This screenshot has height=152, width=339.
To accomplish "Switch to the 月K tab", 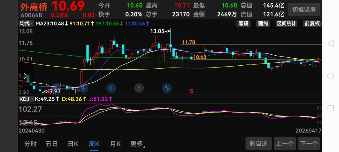I will click(115, 143).
